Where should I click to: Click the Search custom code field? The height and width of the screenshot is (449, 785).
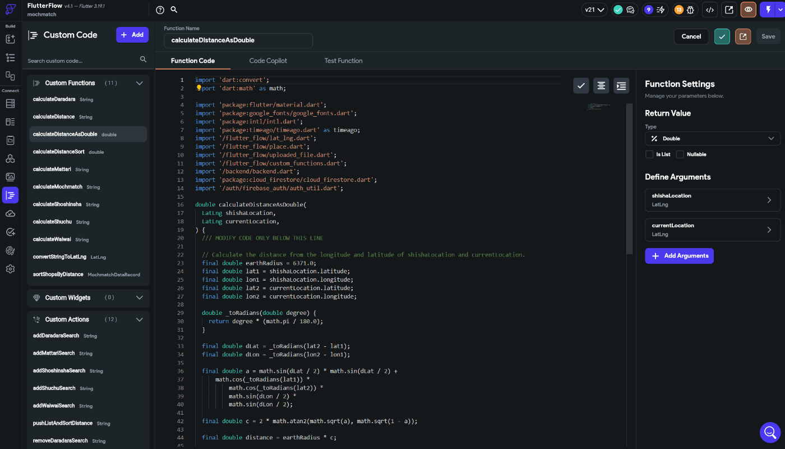click(x=81, y=61)
